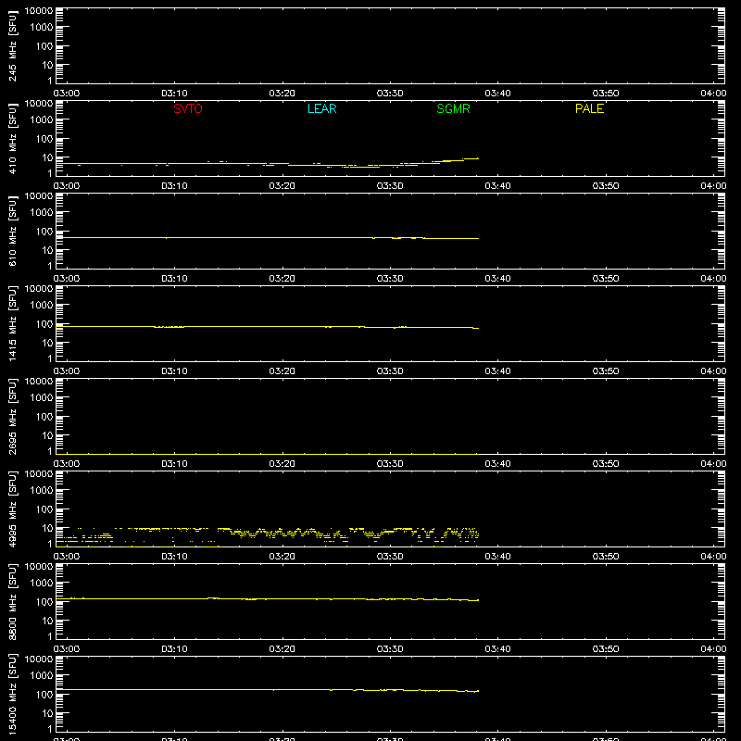Click the 100 y-tick on 610 MHz panel
This screenshot has height=741, width=741.
tap(44, 232)
